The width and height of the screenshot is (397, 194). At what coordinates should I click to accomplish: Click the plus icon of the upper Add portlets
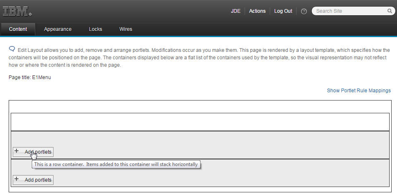click(16, 151)
